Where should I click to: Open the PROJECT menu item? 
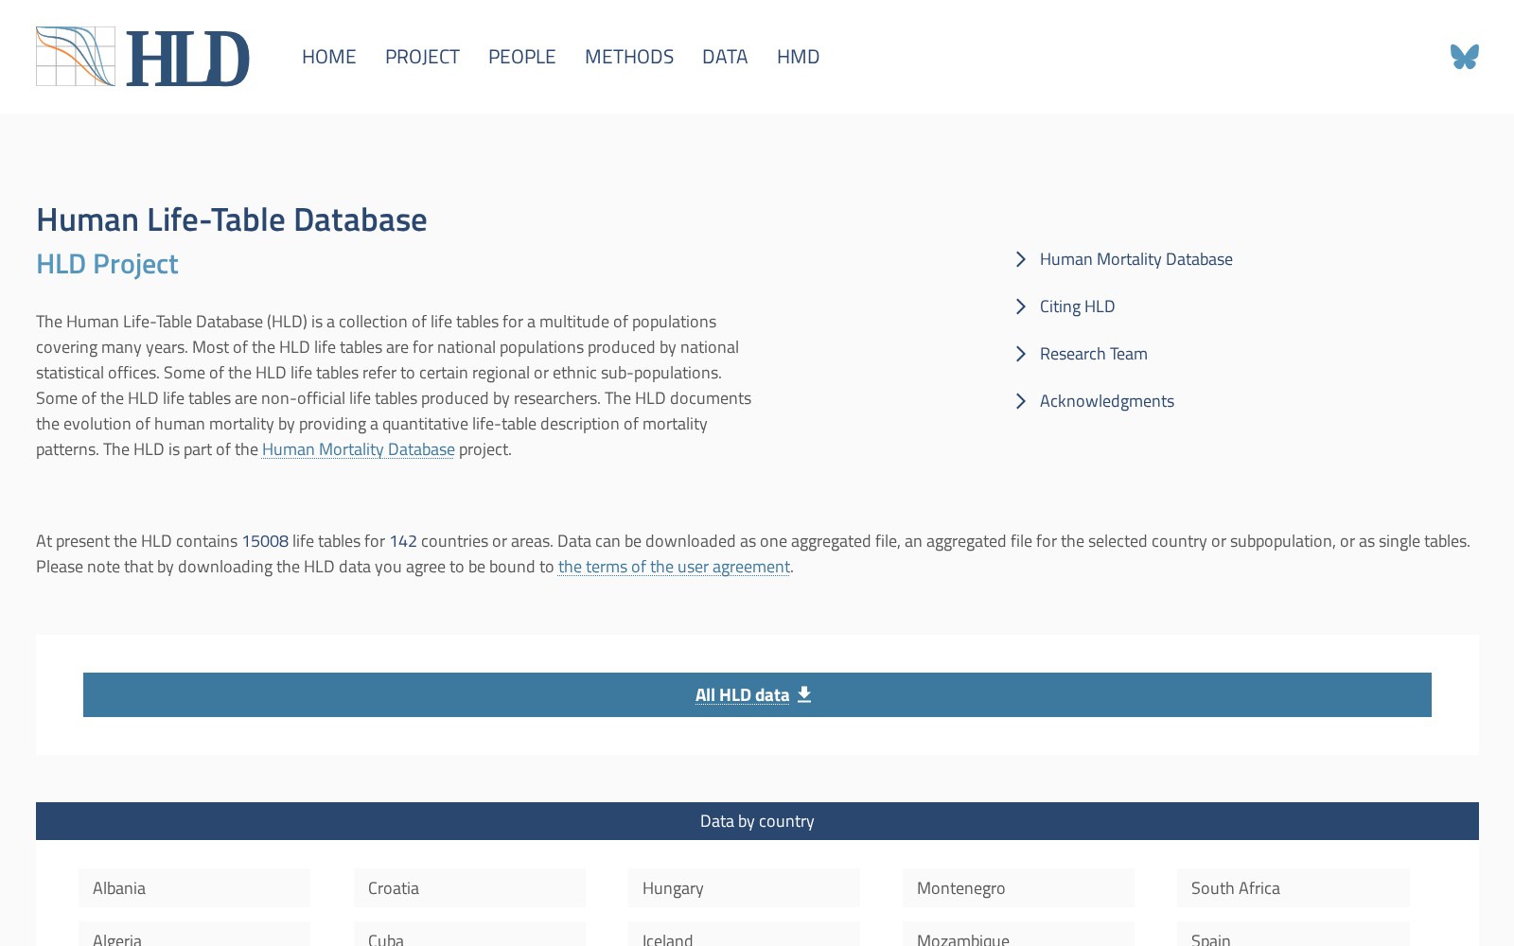(x=422, y=57)
